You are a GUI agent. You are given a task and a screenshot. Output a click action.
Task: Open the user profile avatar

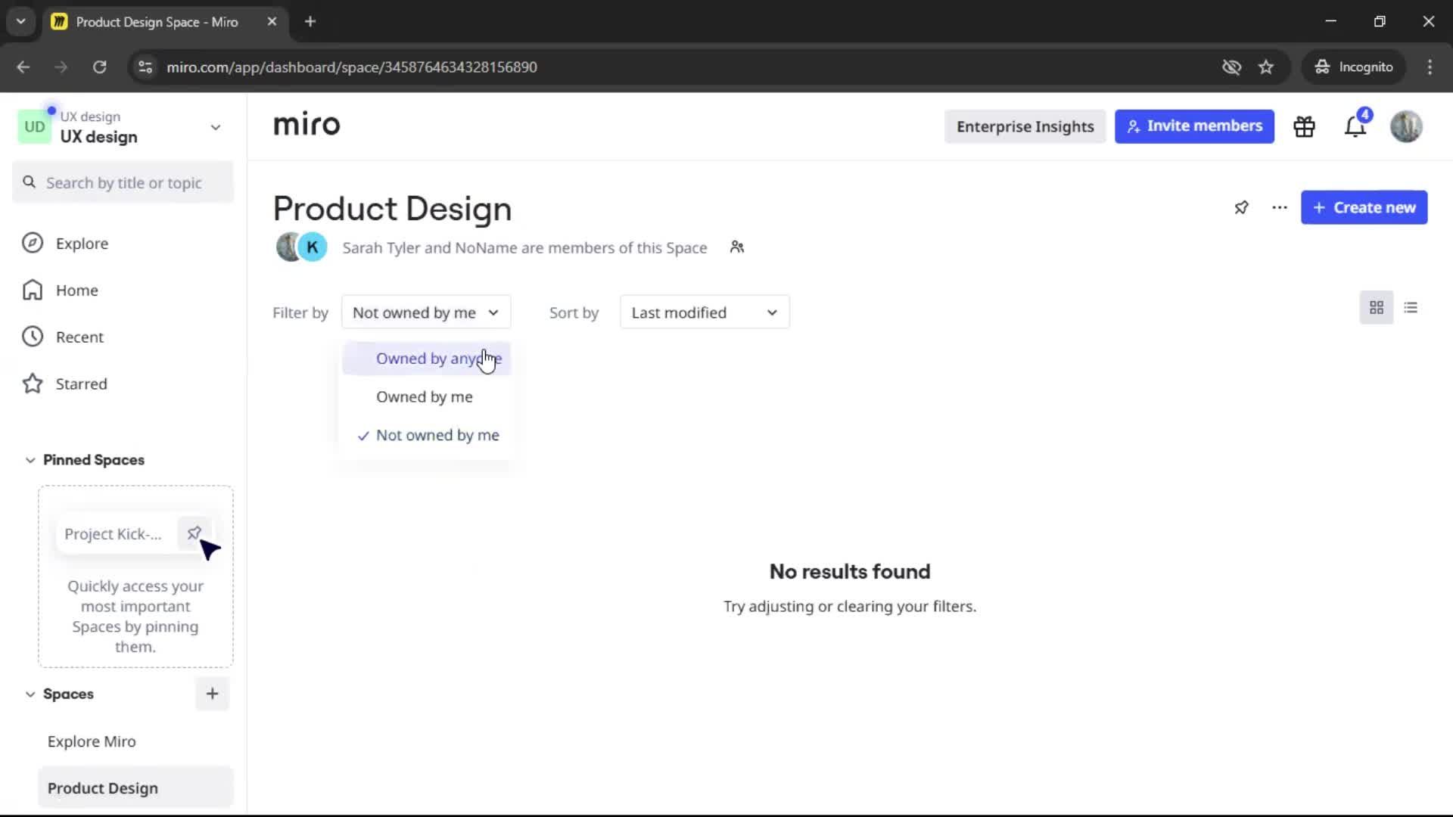pyautogui.click(x=1406, y=126)
